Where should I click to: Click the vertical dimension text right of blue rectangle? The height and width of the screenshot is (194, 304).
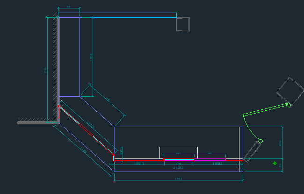pos(91,56)
